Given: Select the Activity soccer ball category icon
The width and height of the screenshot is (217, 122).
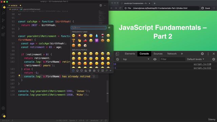Looking at the screenshot, I should tap(90, 71).
